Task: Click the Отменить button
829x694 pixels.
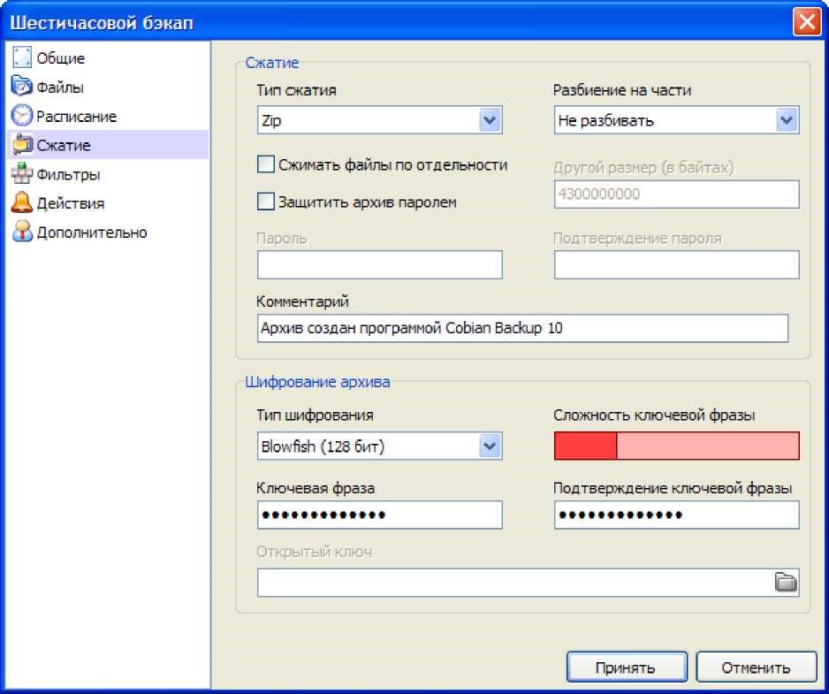Action: click(756, 667)
